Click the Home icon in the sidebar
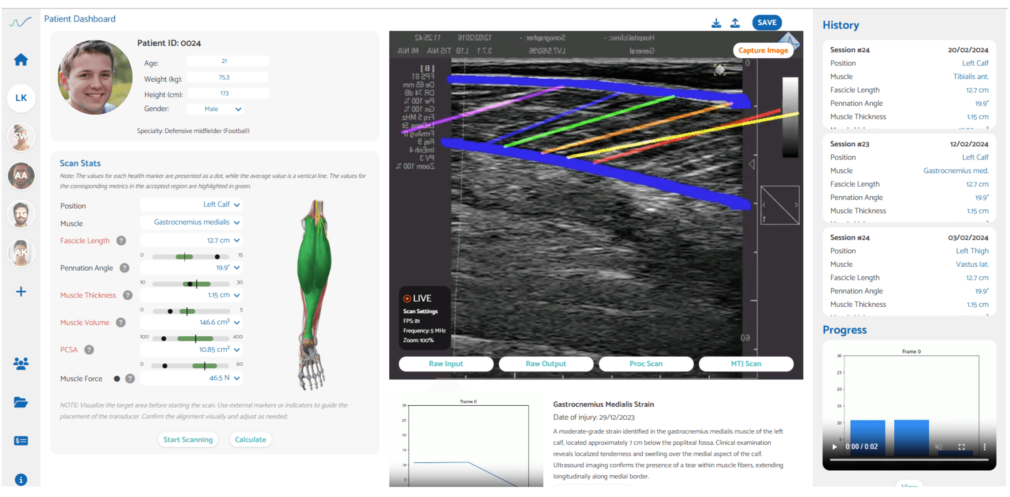Viewport: 1010px width, 497px height. (x=21, y=60)
